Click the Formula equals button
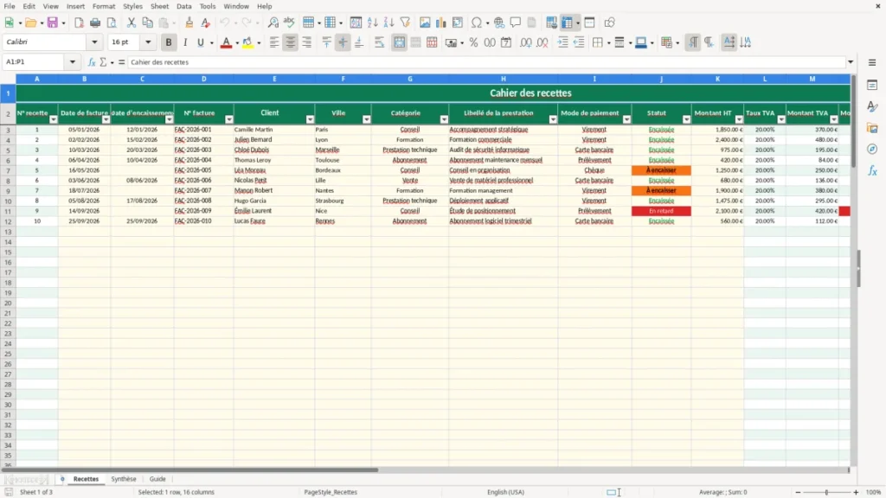Screen dimensions: 886x498 click(x=121, y=62)
